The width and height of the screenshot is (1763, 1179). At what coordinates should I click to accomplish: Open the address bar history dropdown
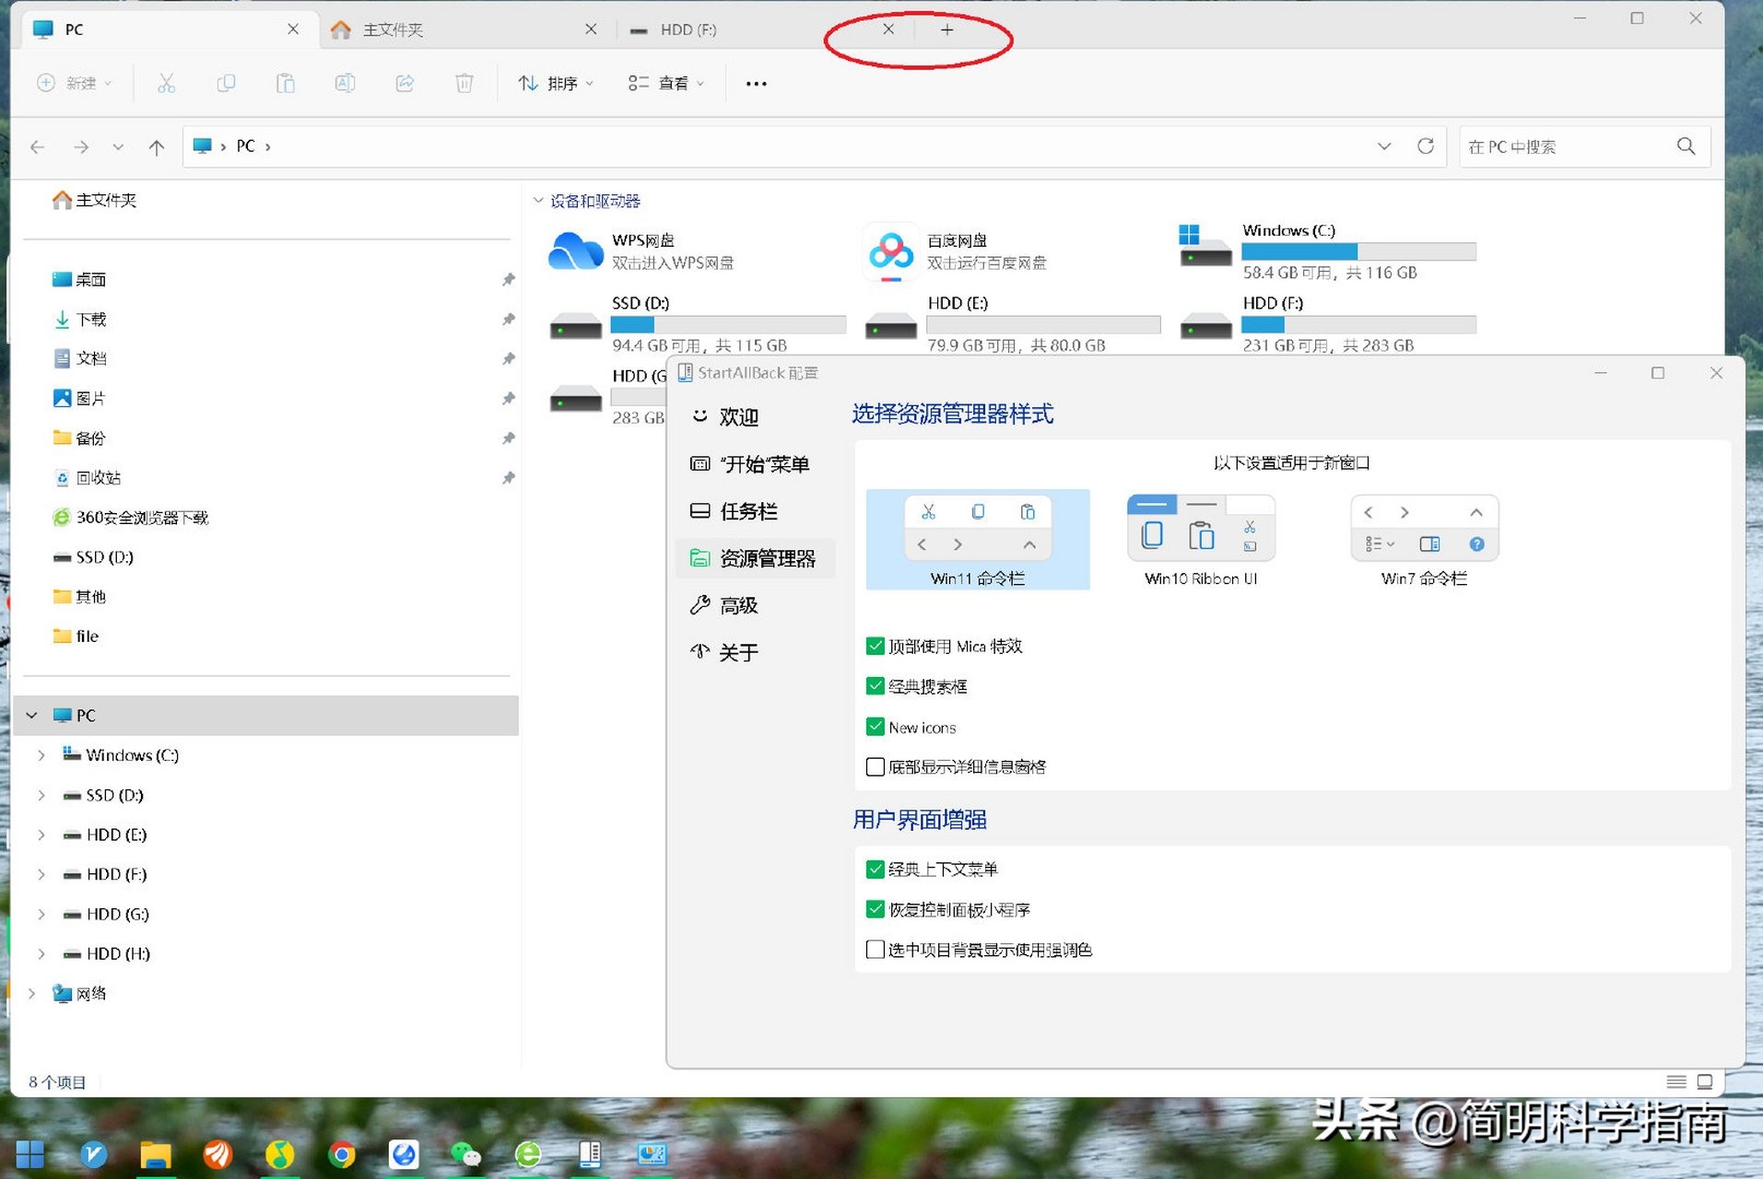1384,146
